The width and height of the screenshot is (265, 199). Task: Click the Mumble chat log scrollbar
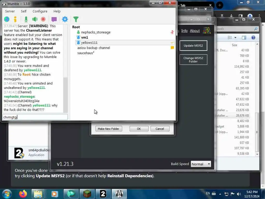point(65,95)
